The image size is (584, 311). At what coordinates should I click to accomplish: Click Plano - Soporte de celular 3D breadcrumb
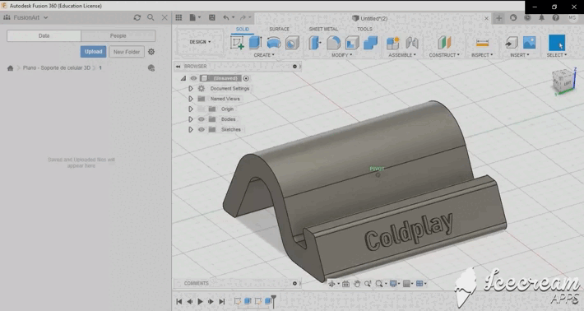[57, 67]
